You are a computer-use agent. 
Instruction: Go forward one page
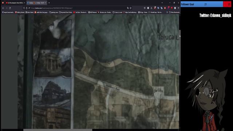tap(7, 8)
